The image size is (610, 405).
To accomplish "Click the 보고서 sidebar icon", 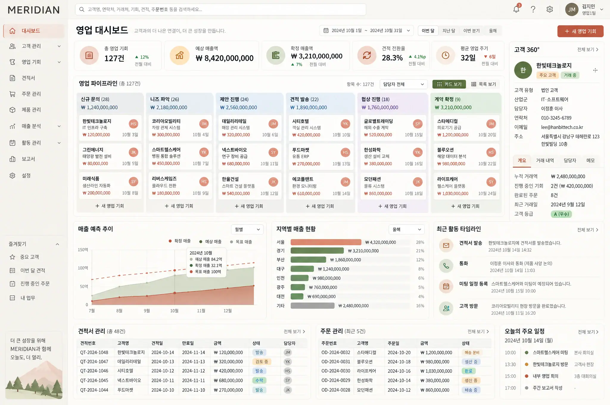I will click(13, 159).
